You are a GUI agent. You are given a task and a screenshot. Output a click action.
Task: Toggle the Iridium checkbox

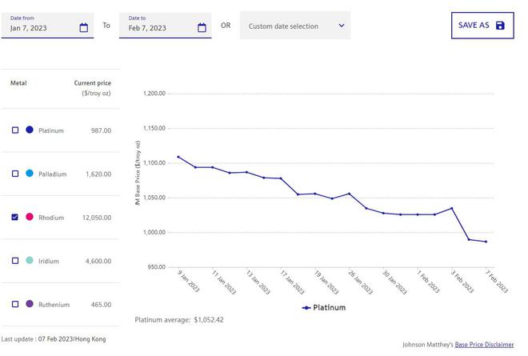(15, 261)
